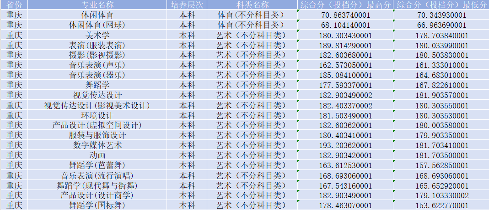Click 艺术(不分科目类) in 美术学 row

(252, 35)
